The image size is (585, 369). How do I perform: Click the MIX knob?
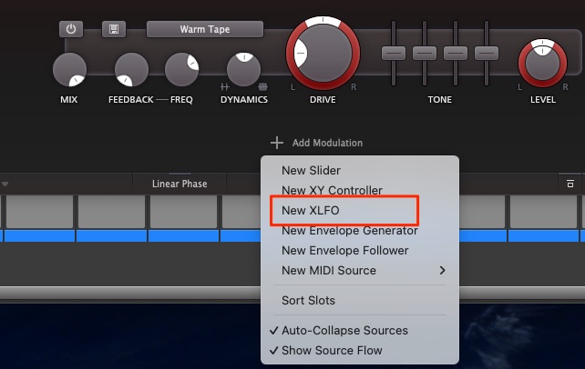[x=69, y=70]
